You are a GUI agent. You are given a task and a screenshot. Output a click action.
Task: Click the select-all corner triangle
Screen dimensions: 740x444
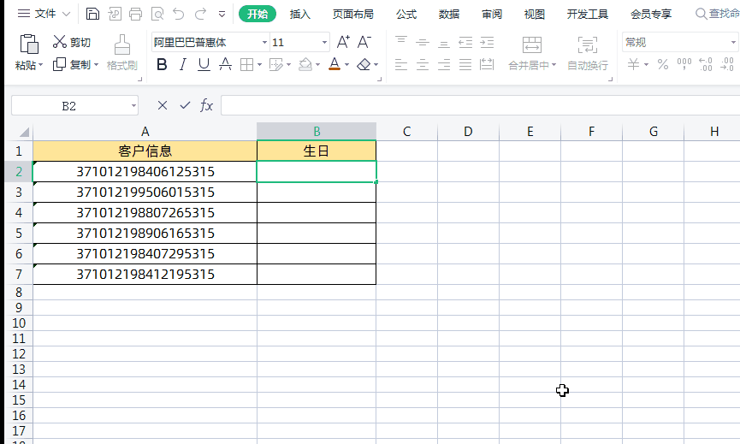tap(24, 132)
